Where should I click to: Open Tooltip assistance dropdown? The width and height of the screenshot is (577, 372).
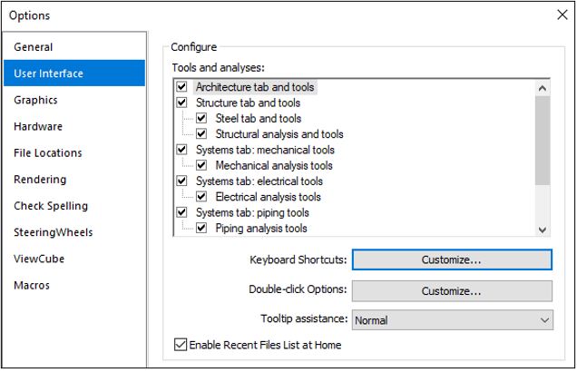point(451,320)
